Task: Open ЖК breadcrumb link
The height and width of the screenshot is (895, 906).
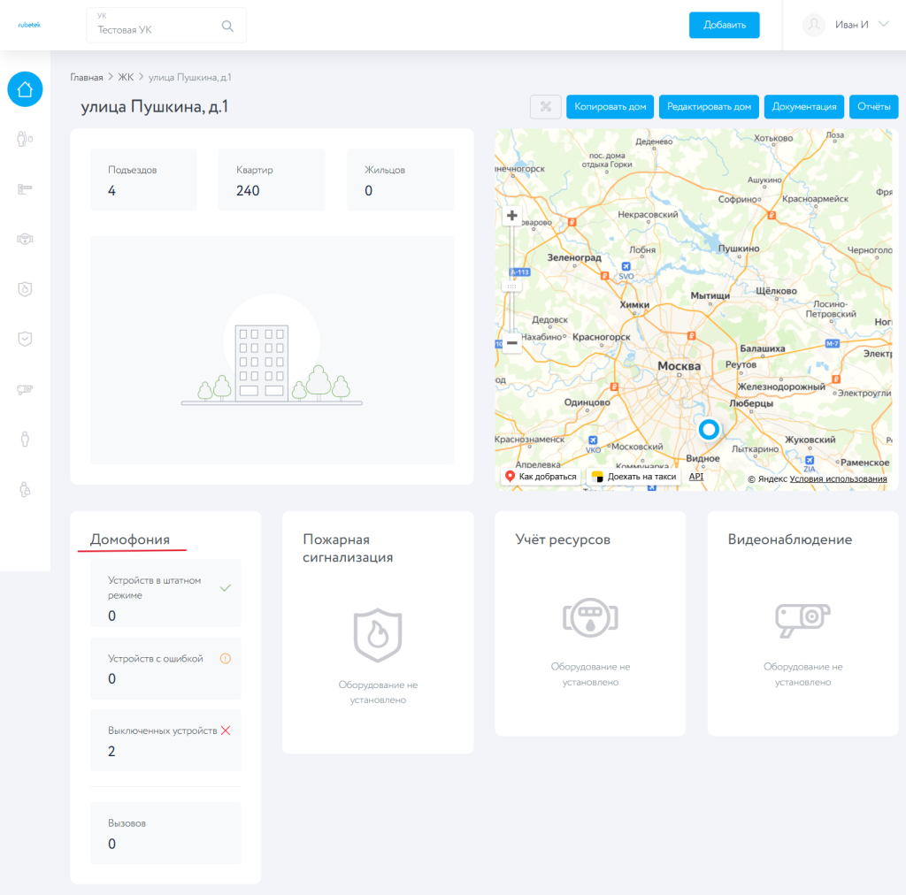Action: [127, 77]
